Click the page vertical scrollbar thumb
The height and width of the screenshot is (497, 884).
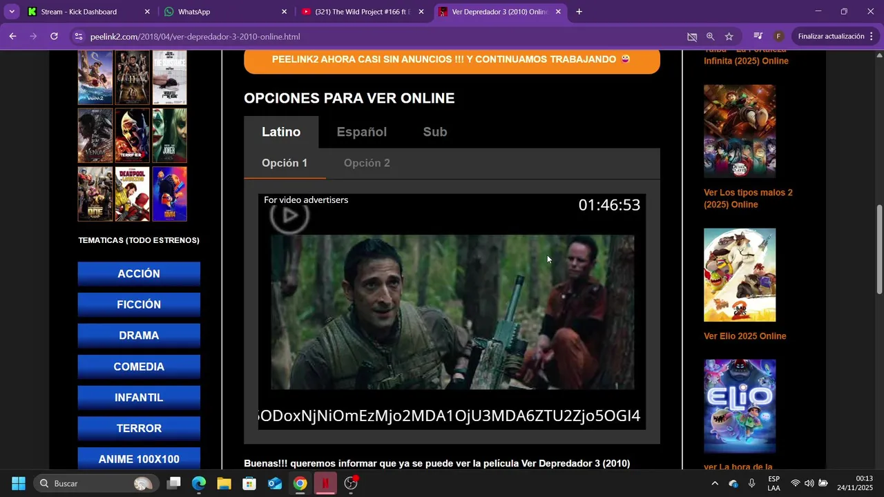(879, 248)
